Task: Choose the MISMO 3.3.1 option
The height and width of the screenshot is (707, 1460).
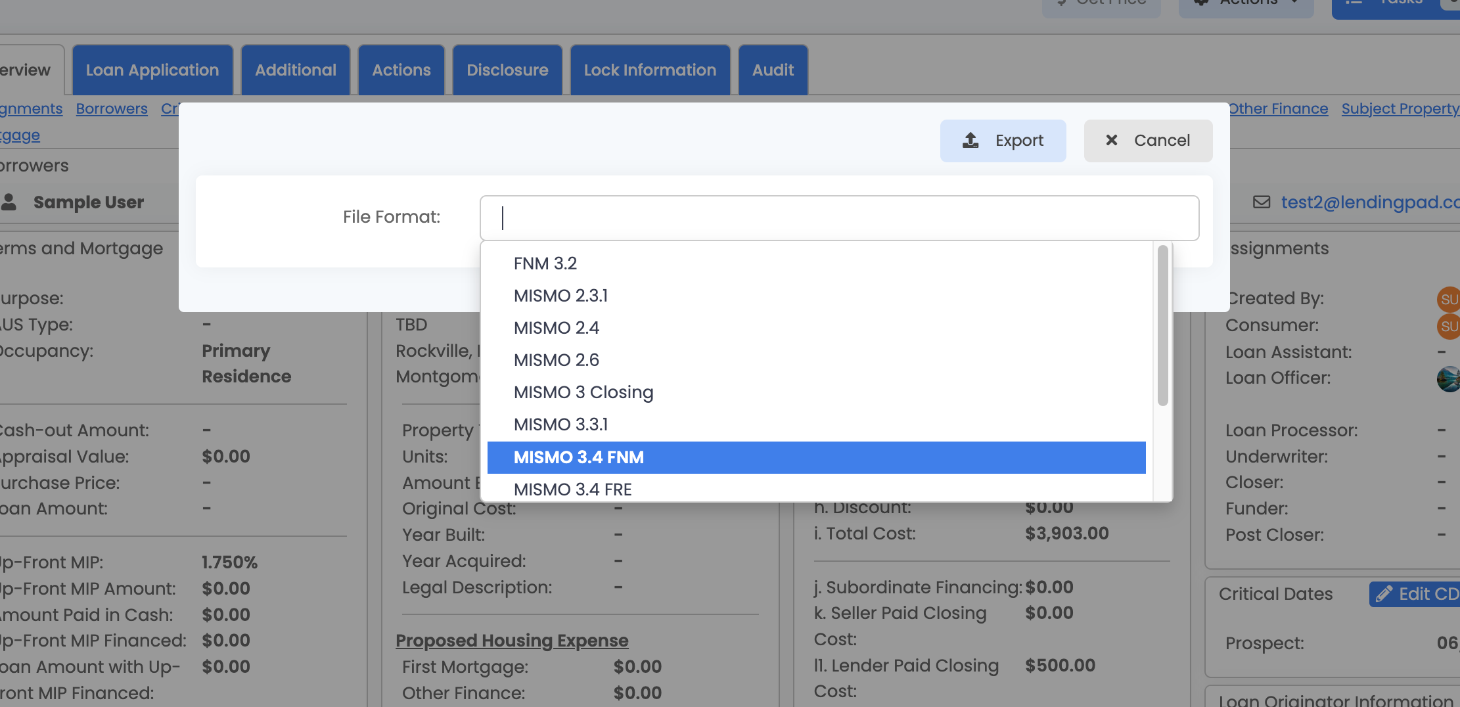Action: pos(560,424)
